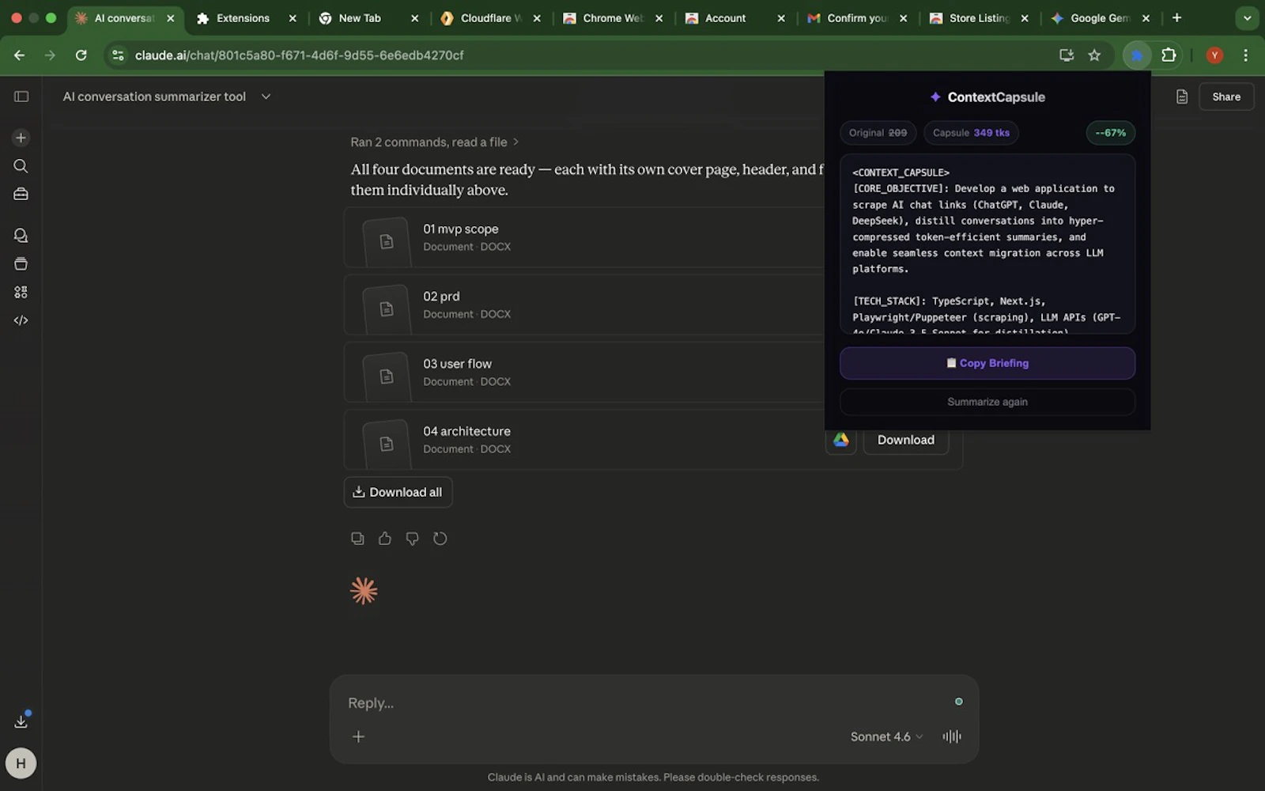Image resolution: width=1265 pixels, height=791 pixels.
Task: Open the 01 mvp scope document
Action: click(585, 237)
